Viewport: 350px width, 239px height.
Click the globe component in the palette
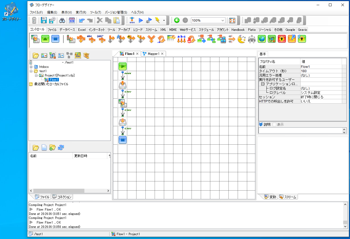(262, 39)
